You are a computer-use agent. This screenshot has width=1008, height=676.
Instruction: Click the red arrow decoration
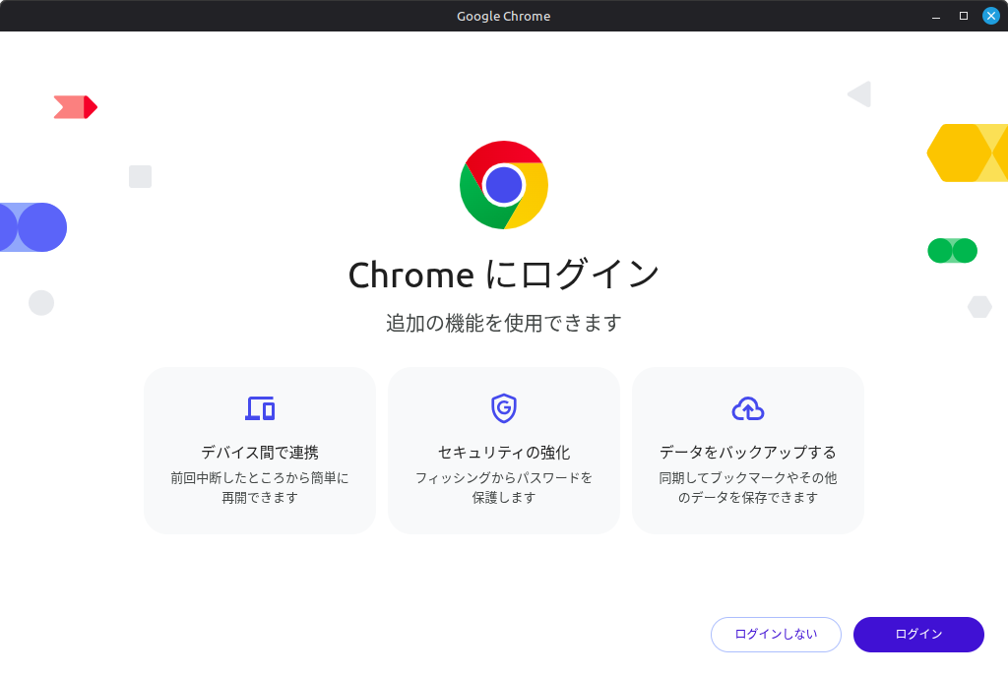tap(76, 107)
